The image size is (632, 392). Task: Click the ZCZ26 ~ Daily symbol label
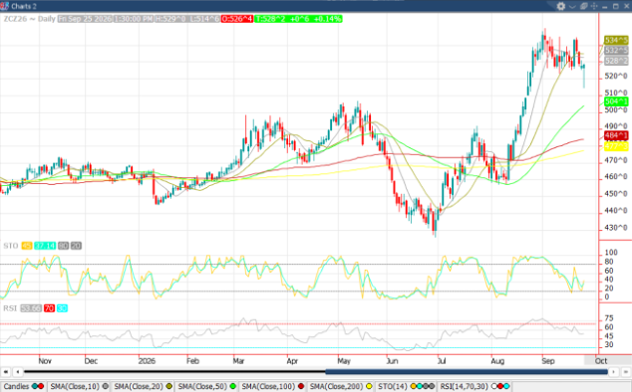[29, 19]
